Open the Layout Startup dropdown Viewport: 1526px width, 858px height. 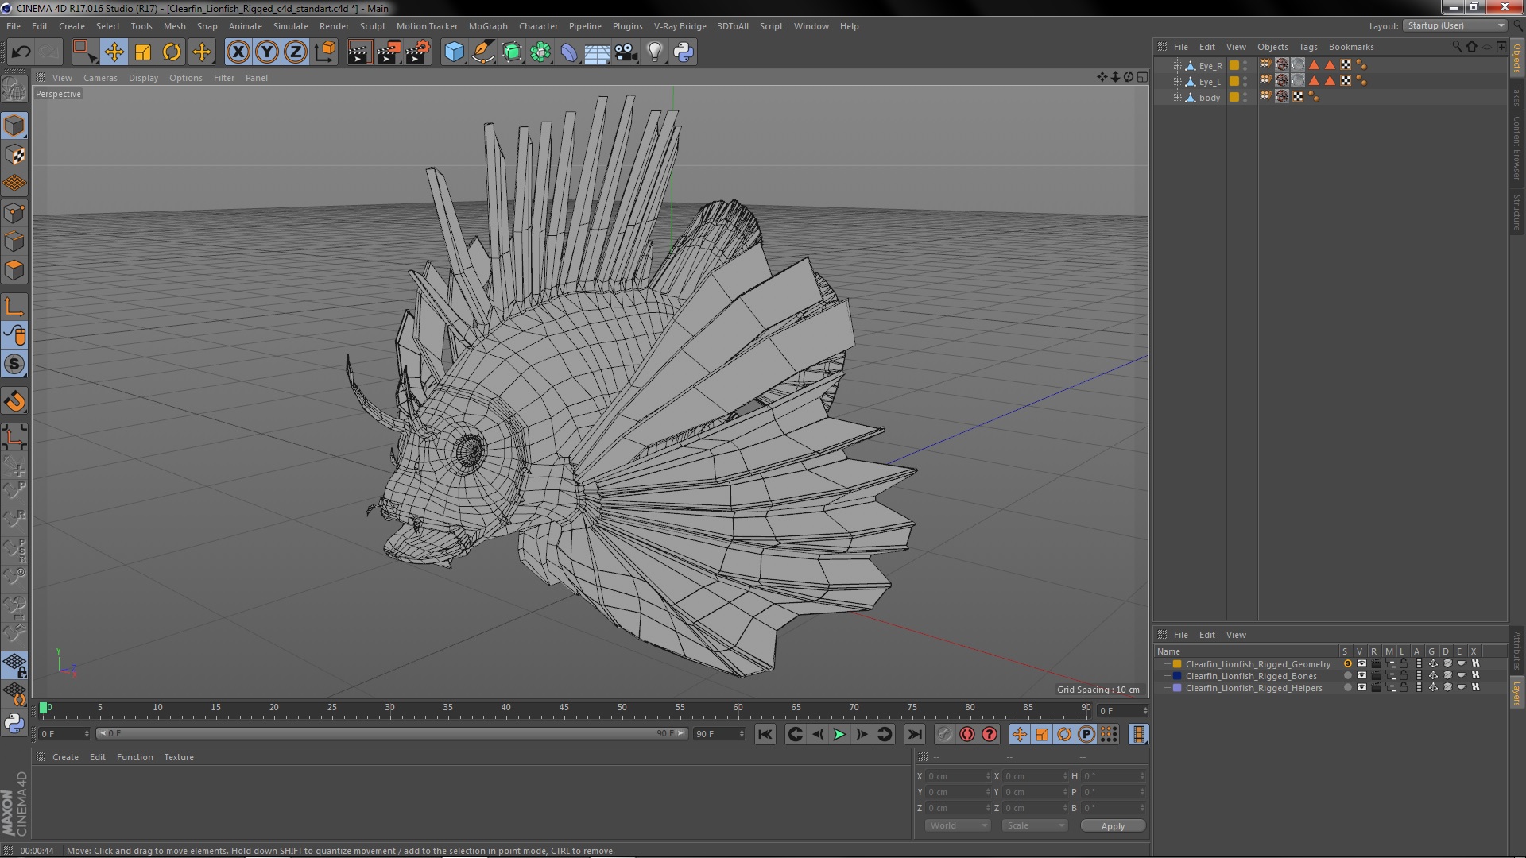(1454, 25)
